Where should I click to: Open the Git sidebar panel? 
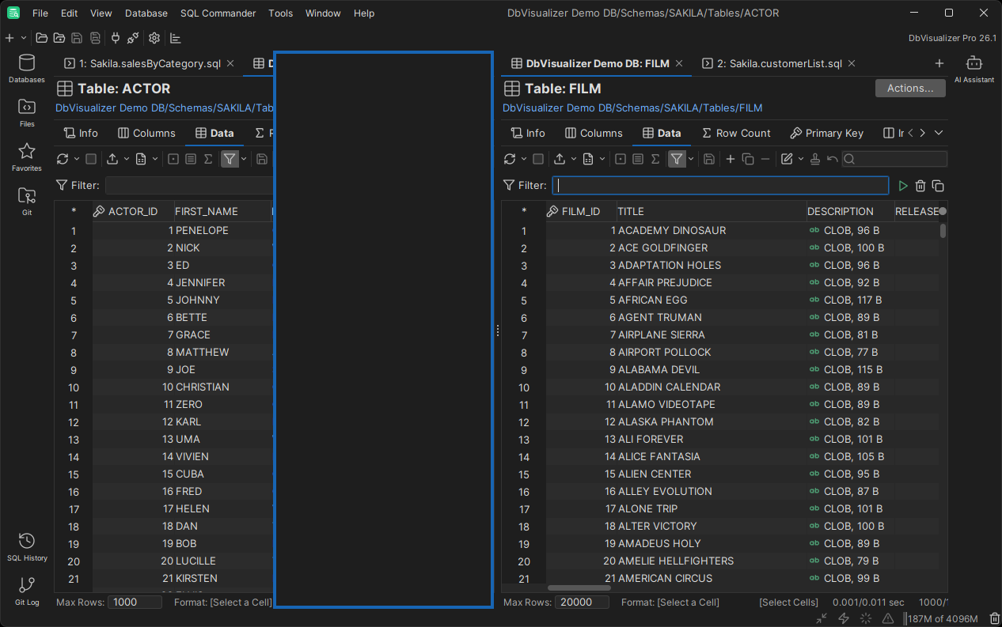click(x=27, y=202)
